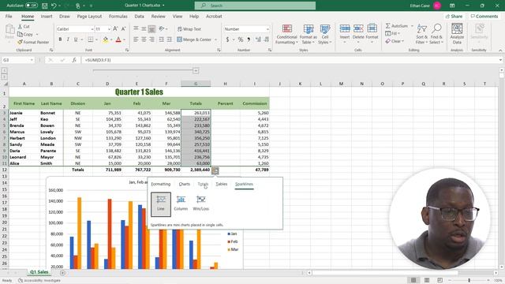Open Conditional Formatting menu

click(286, 34)
